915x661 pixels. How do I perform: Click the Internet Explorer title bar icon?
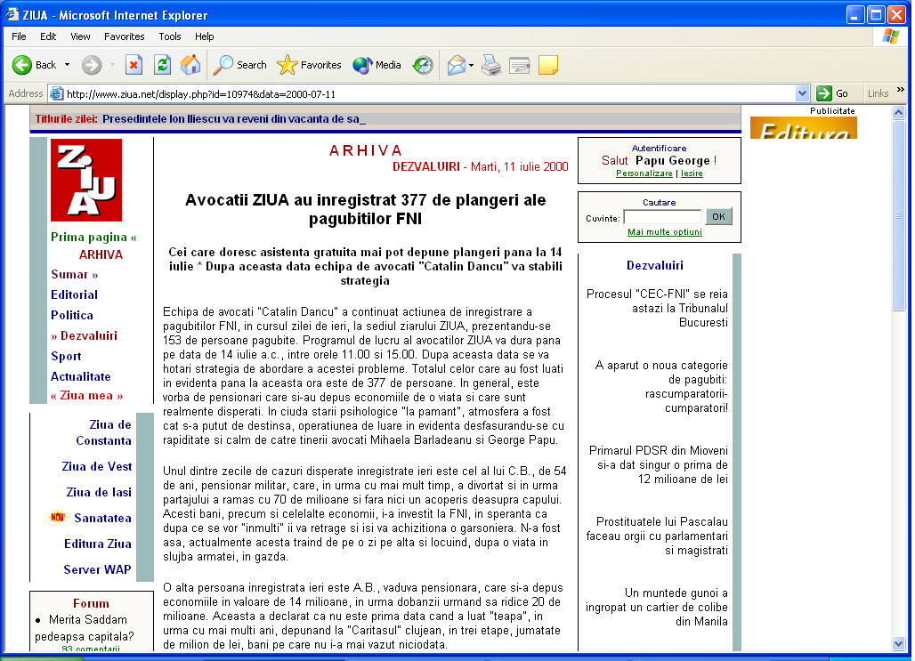(x=12, y=14)
